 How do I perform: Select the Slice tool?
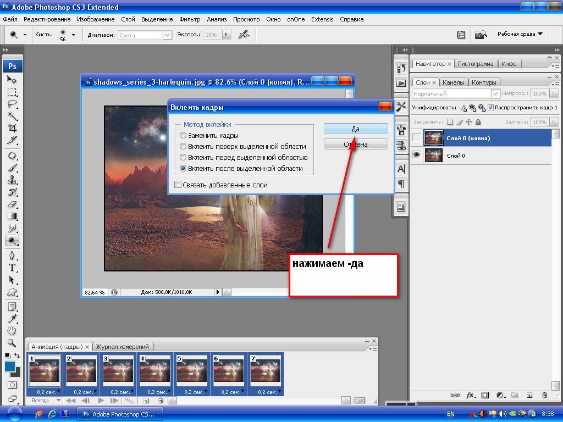tap(12, 140)
